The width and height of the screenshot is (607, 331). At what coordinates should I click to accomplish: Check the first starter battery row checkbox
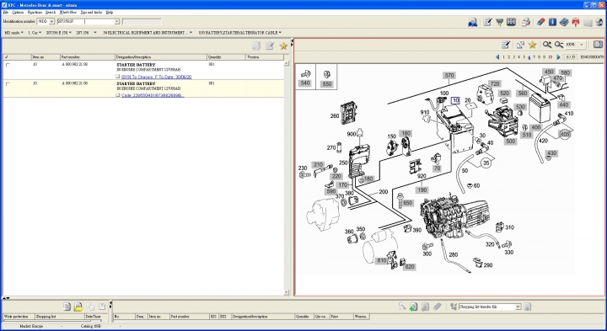point(8,65)
